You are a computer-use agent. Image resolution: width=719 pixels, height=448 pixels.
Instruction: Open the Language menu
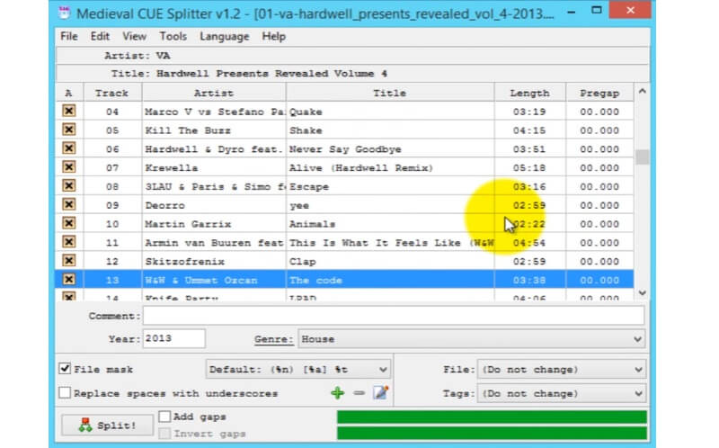click(x=224, y=36)
